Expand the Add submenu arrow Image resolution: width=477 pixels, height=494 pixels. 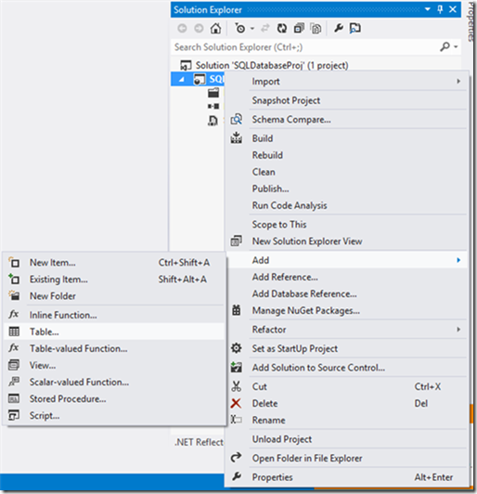pyautogui.click(x=458, y=260)
